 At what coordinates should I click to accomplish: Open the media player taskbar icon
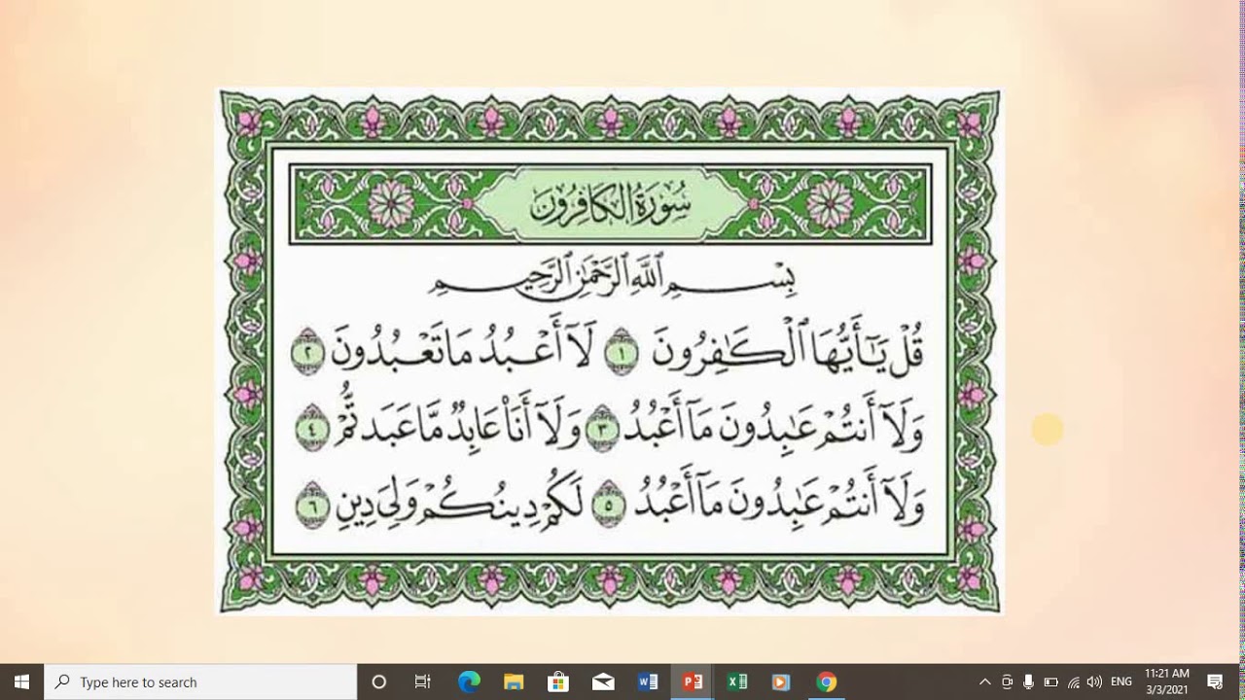tap(781, 682)
